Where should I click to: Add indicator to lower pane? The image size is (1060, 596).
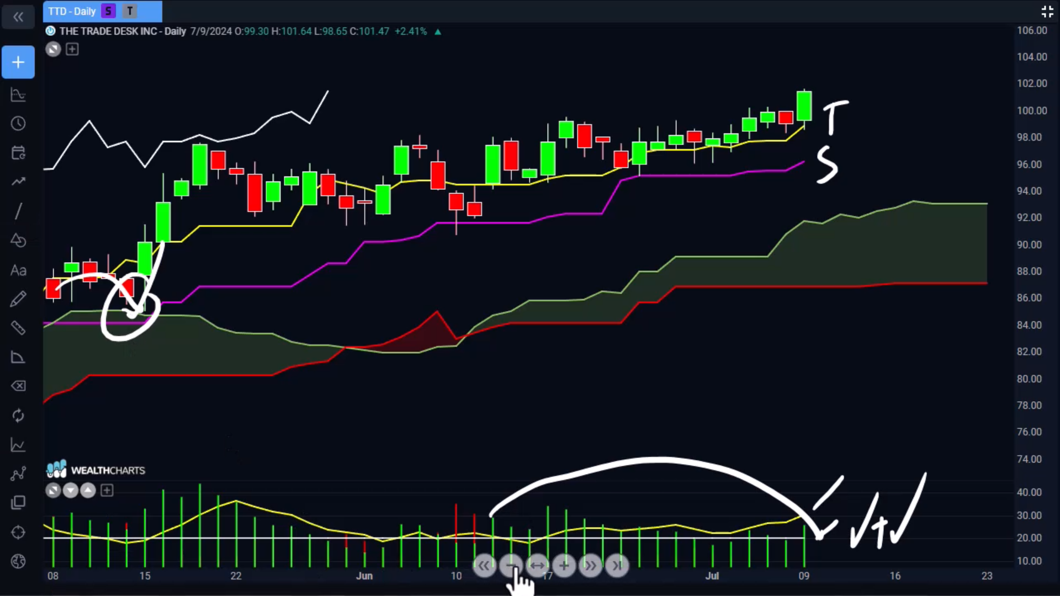[x=107, y=491]
